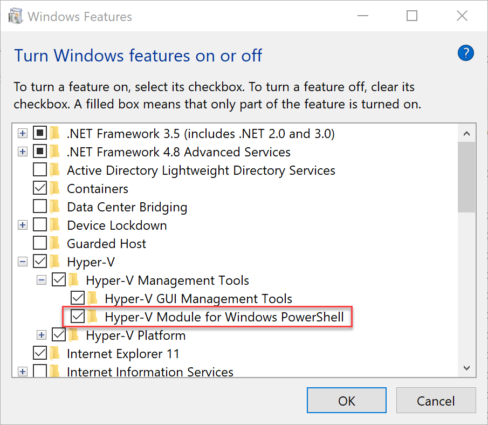Click the Data Center Bridging folder icon
This screenshot has height=425, width=488.
(54, 207)
